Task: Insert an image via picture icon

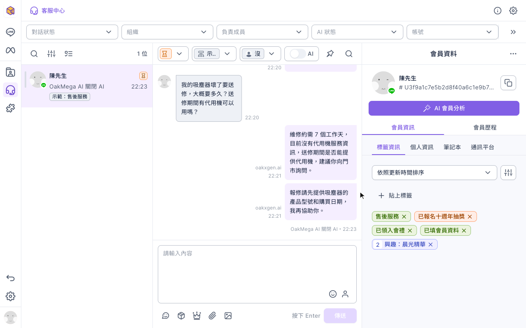Action: [x=228, y=316]
